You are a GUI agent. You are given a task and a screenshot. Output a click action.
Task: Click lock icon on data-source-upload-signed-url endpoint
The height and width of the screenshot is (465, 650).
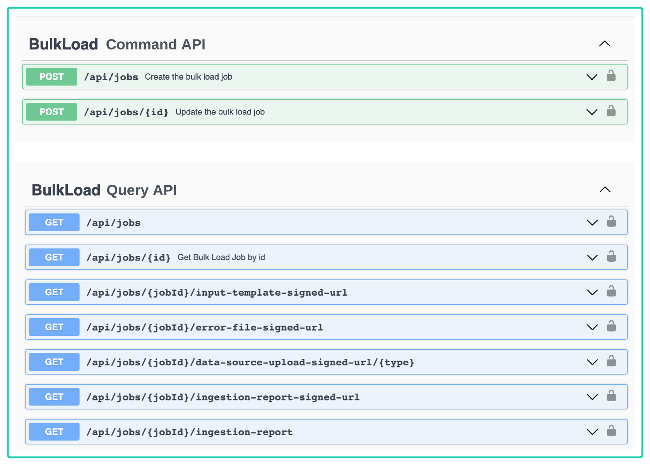(611, 361)
